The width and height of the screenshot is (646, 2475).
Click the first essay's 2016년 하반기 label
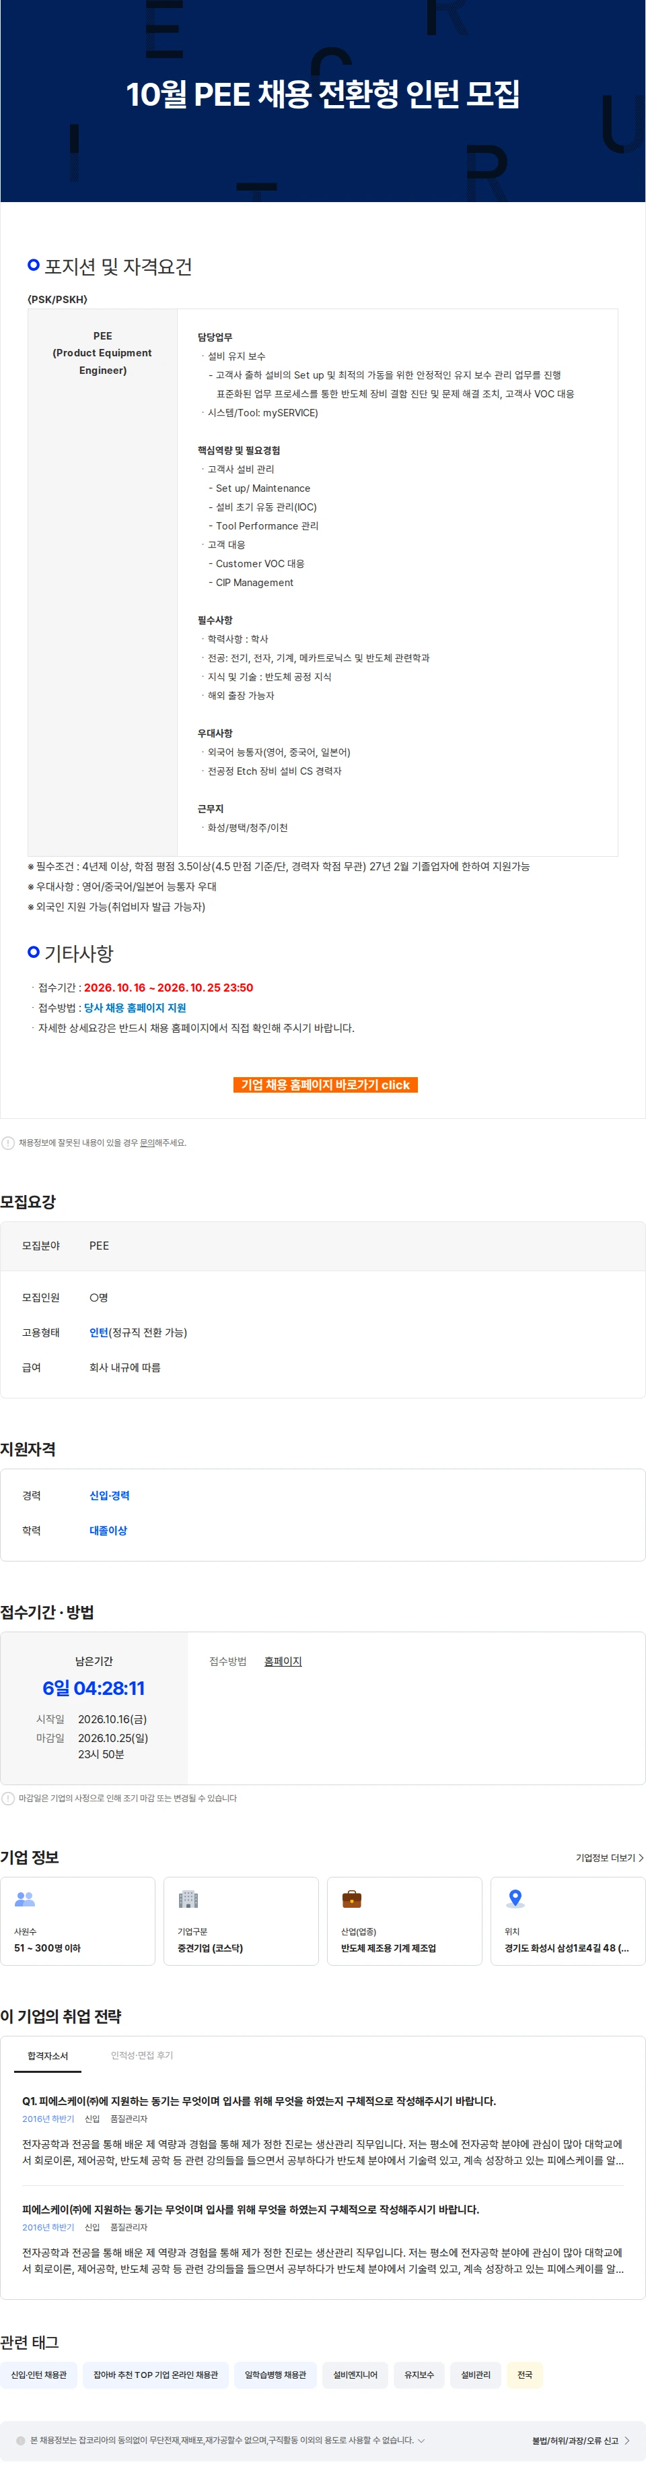pyautogui.click(x=49, y=2119)
